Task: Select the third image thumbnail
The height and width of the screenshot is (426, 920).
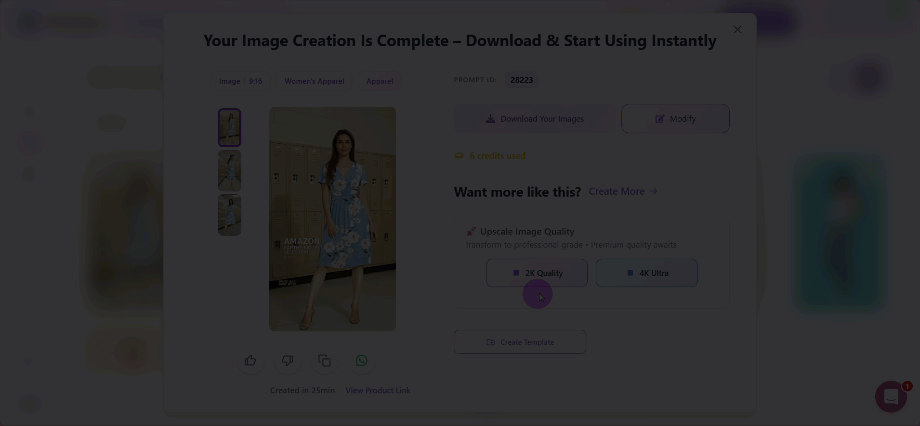Action: [x=229, y=214]
